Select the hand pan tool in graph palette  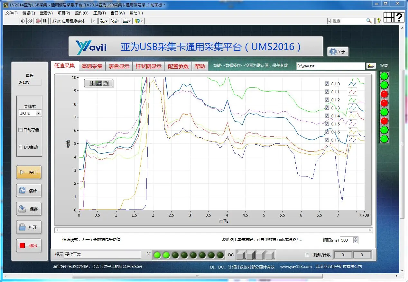(106, 83)
